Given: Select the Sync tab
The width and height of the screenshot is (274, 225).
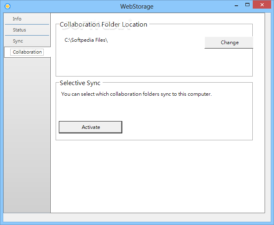Looking at the screenshot, I should 27,41.
